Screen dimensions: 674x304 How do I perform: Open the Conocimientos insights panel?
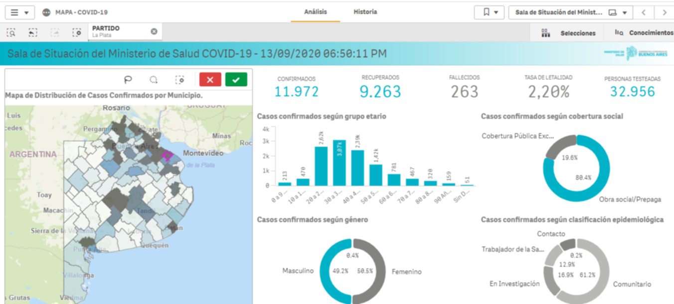pos(644,33)
